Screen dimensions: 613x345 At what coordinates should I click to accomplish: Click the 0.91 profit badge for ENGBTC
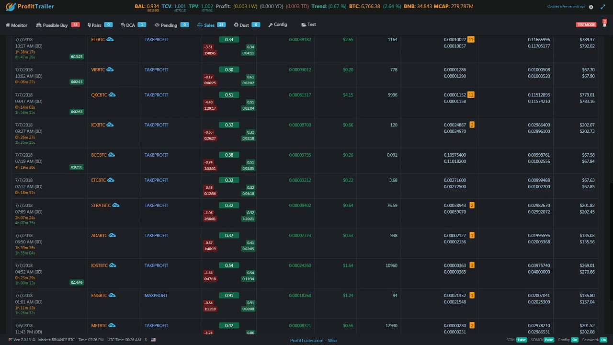(x=229, y=295)
